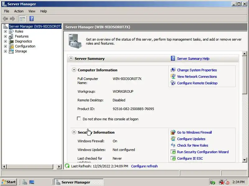Toggle the console tree pane toolbar icon
This screenshot has height=186, width=249.
(x=22, y=19)
